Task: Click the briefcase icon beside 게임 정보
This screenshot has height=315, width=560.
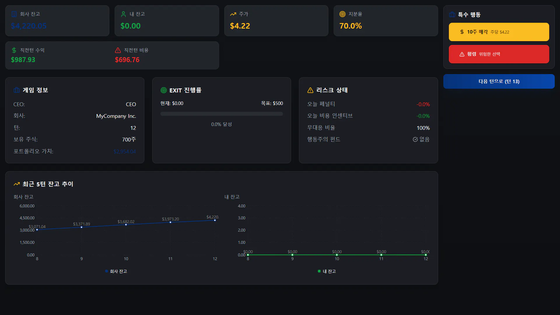Action: click(x=17, y=90)
